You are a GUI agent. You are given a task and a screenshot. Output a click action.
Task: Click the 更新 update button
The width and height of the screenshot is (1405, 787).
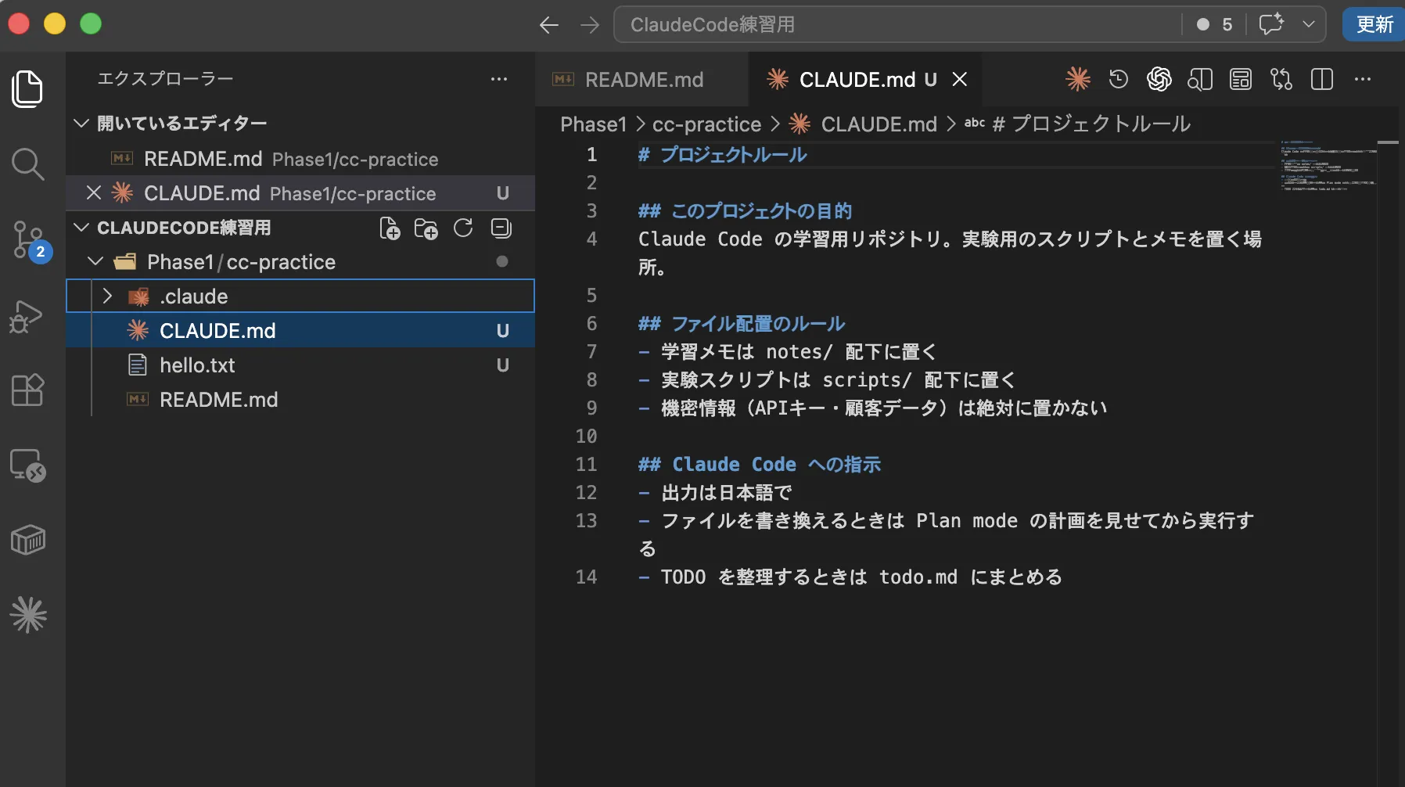point(1374,24)
